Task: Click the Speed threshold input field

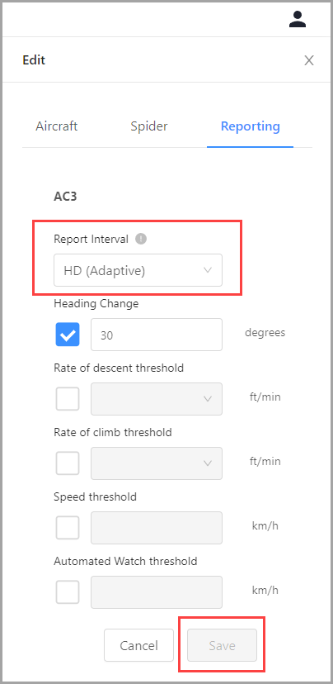Action: [x=157, y=528]
